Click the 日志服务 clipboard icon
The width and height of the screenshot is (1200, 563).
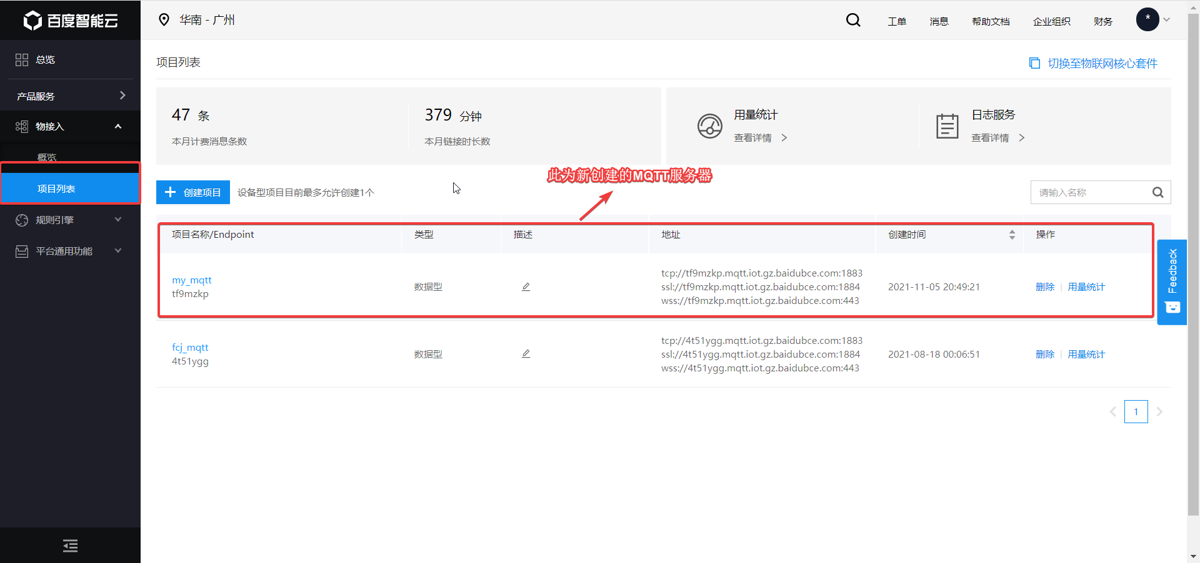point(947,126)
